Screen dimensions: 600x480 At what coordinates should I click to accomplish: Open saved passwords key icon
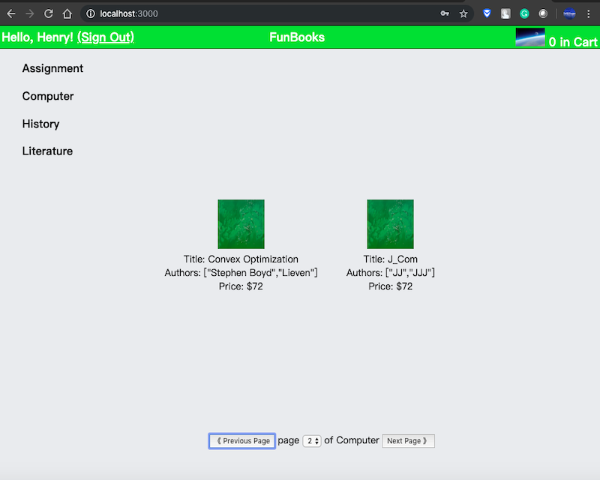(x=445, y=13)
